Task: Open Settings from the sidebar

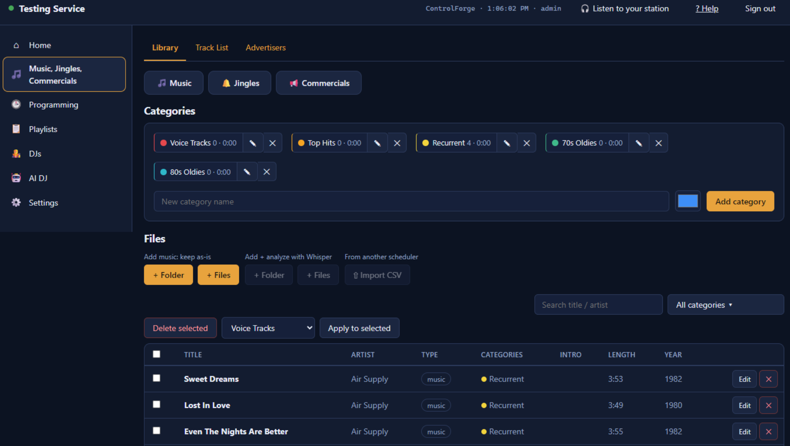Action: (64, 203)
